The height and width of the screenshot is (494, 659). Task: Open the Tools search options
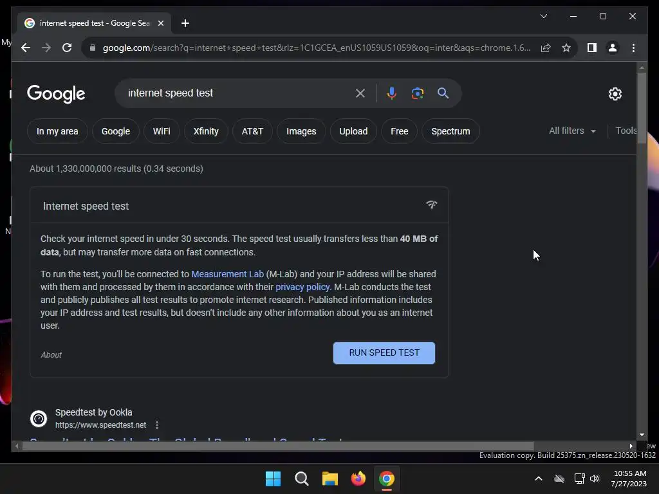tap(626, 131)
